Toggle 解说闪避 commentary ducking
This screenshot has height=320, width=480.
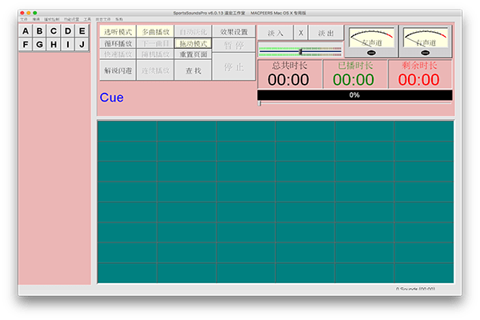point(118,70)
